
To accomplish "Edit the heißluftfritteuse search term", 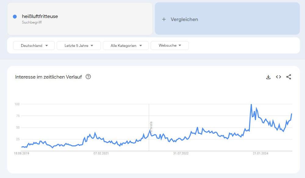I will (40, 16).
